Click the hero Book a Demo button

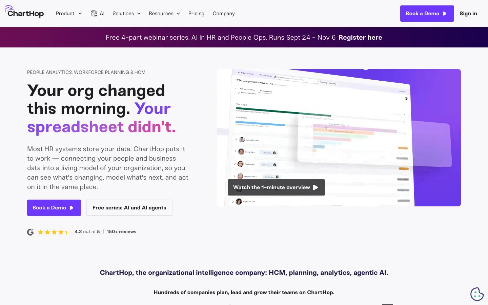coord(54,208)
